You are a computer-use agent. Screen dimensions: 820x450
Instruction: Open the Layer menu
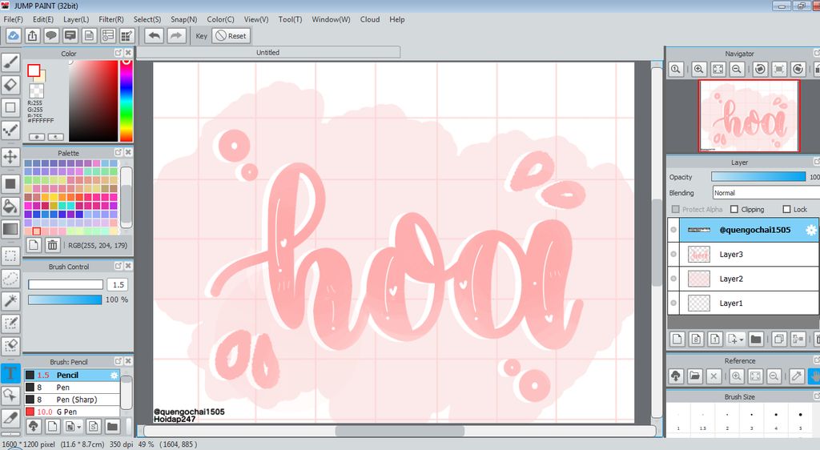point(76,19)
